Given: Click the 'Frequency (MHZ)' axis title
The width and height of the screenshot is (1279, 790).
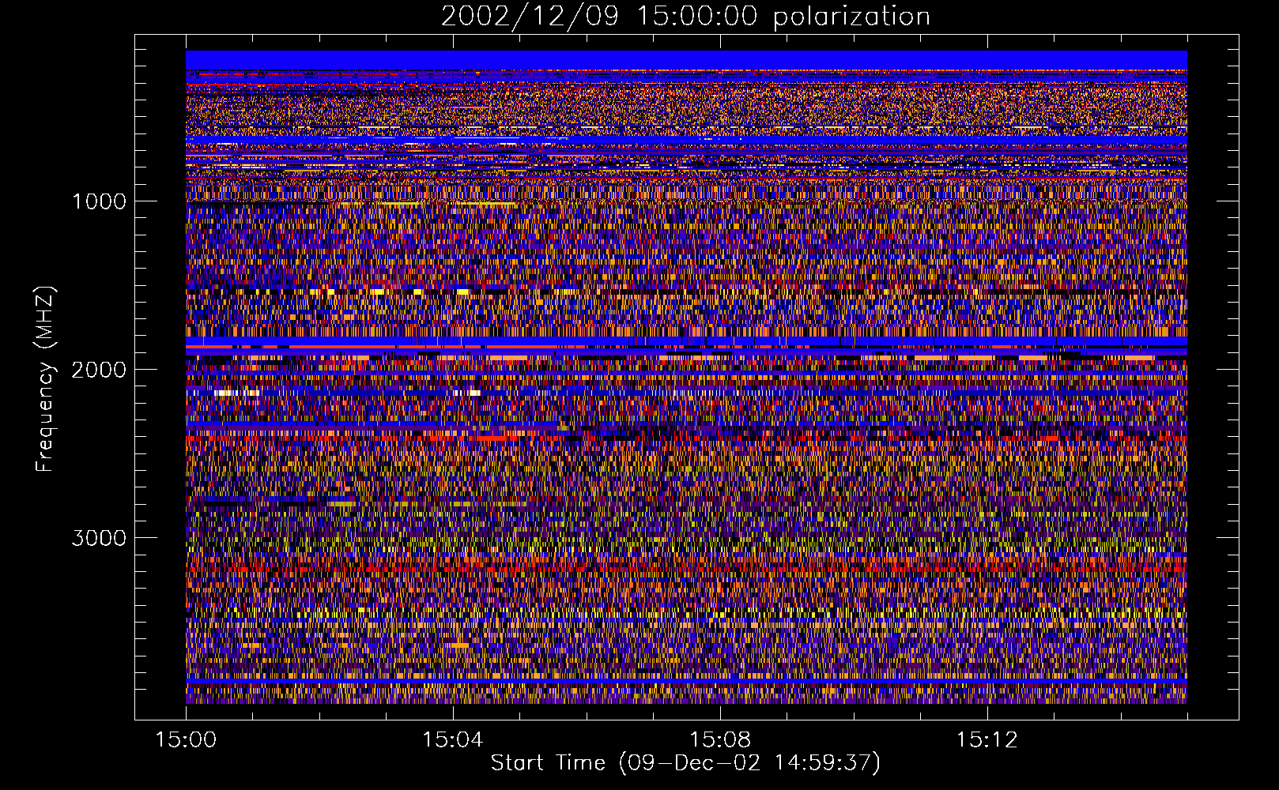Looking at the screenshot, I should click(x=45, y=378).
